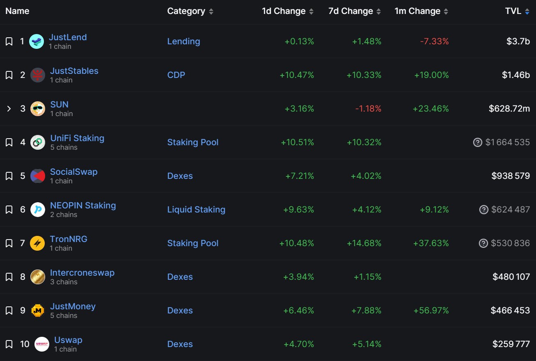
Task: Bookmark the Uswap protocol
Action: 9,344
